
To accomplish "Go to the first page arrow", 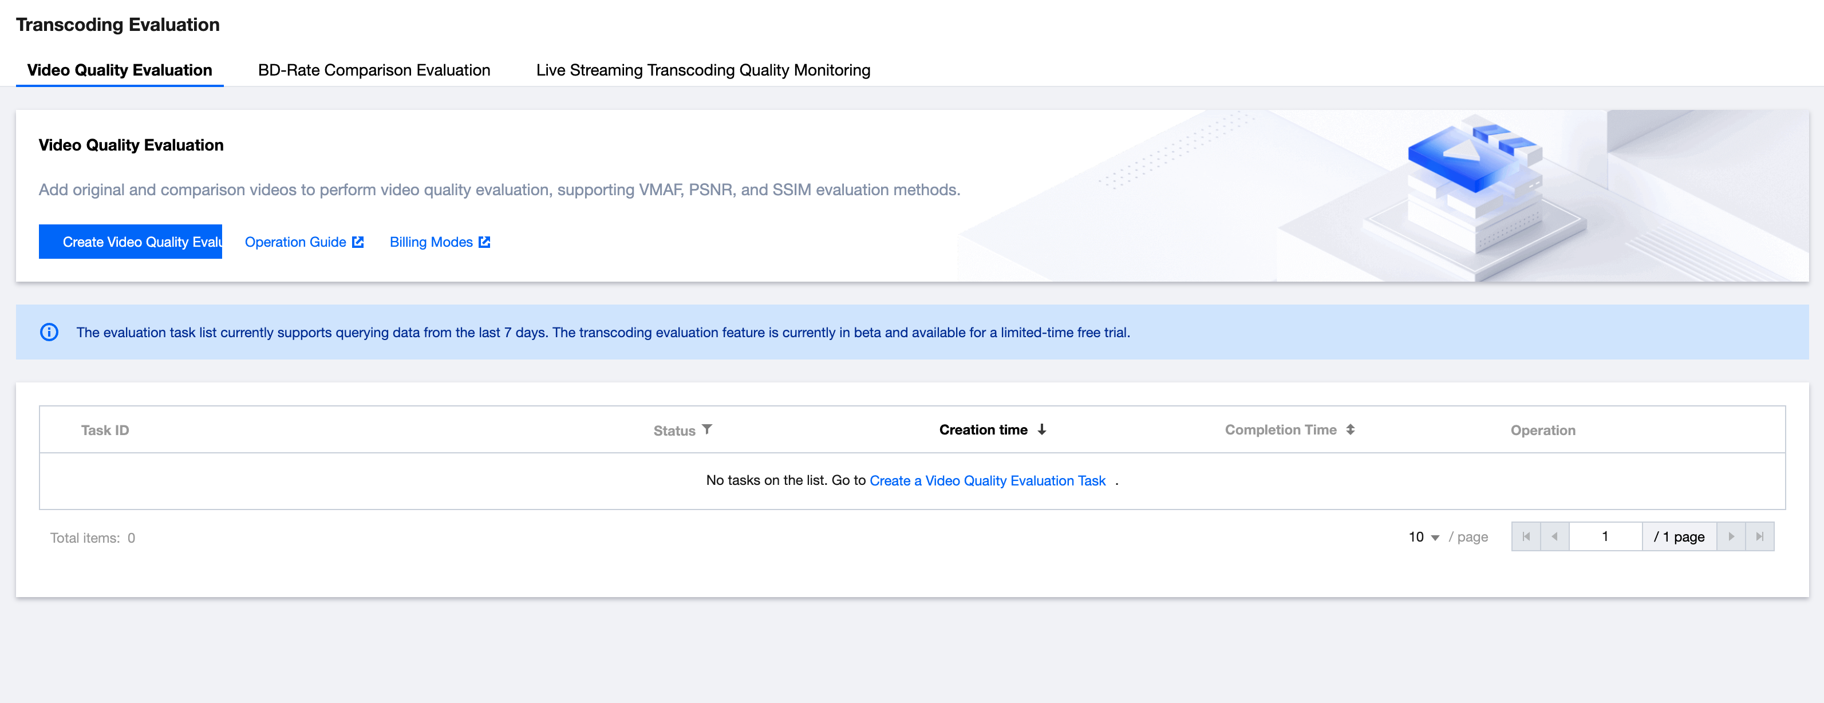I will coord(1526,536).
